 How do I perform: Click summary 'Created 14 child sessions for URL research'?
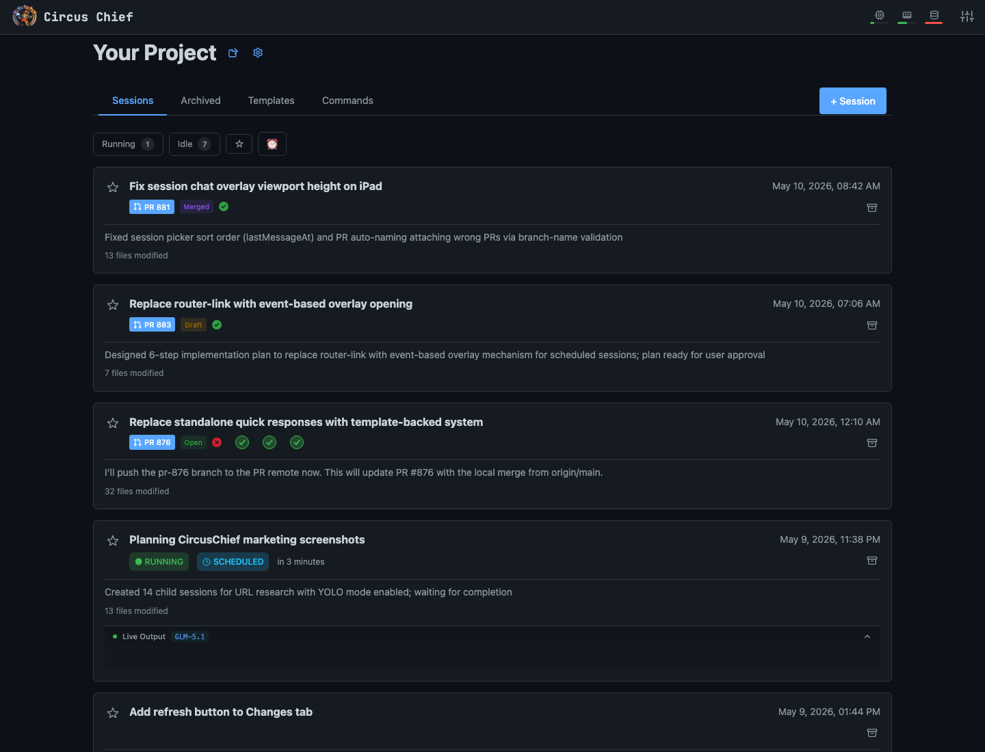(308, 592)
